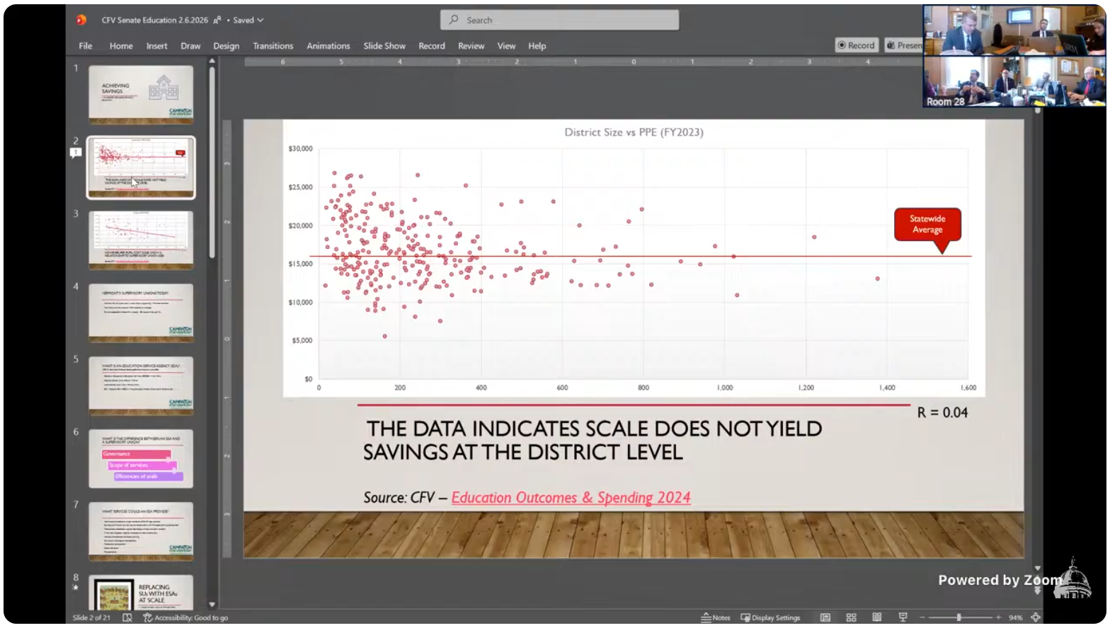Image resolution: width=1110 pixels, height=628 pixels.
Task: Open the Design ribbon tab
Action: point(226,46)
